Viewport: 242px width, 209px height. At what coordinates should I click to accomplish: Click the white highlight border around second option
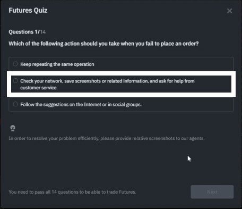pyautogui.click(x=121, y=73)
